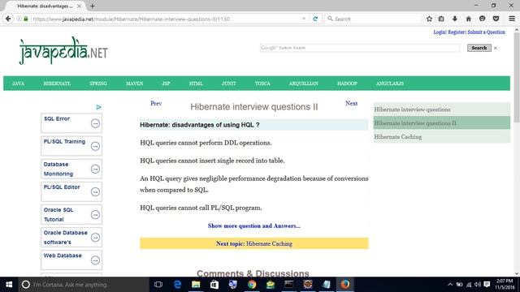Close the Hibernate: disadvantages tab

pyautogui.click(x=79, y=6)
